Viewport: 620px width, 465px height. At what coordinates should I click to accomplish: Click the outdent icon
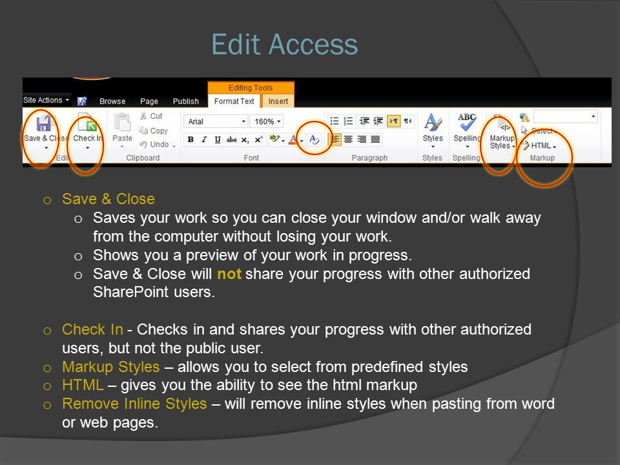coord(364,121)
